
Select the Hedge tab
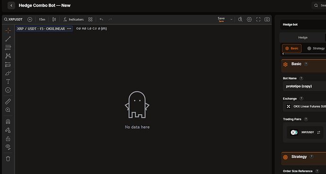303,37
